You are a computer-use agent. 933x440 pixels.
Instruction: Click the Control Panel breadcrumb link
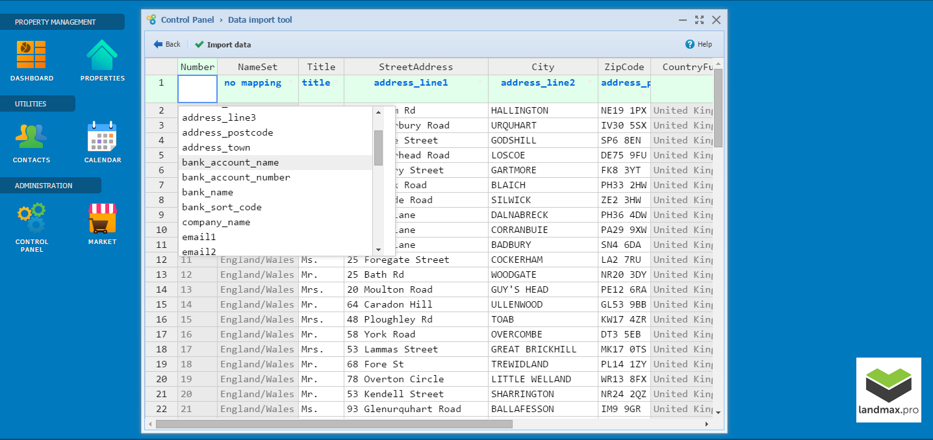[187, 19]
